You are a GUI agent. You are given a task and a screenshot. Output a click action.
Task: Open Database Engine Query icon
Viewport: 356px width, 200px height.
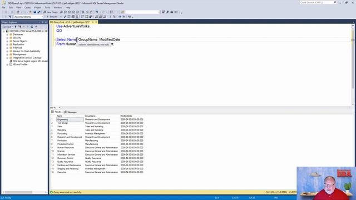click(x=61, y=12)
